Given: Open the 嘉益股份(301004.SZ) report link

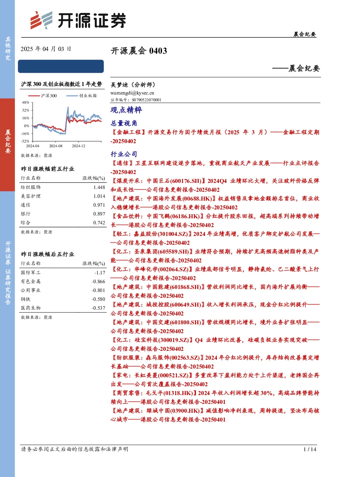Looking at the screenshot, I should click(x=215, y=238).
